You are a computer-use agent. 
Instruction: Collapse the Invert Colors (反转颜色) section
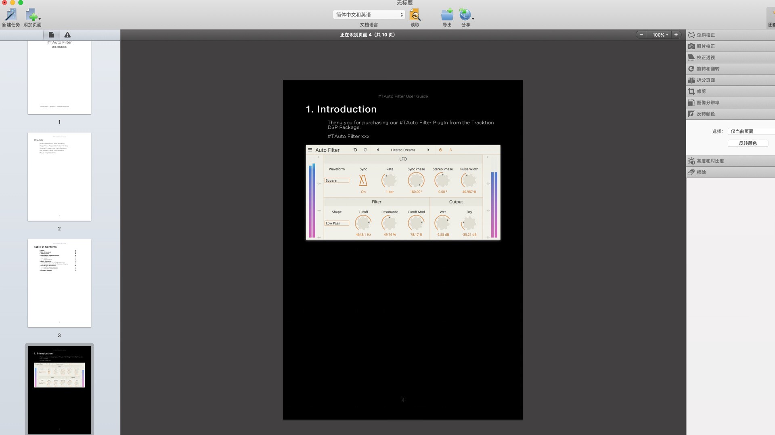(731, 114)
